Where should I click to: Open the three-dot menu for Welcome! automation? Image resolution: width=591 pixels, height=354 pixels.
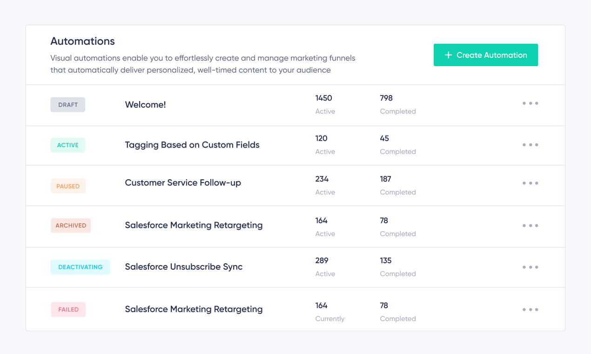(x=530, y=103)
